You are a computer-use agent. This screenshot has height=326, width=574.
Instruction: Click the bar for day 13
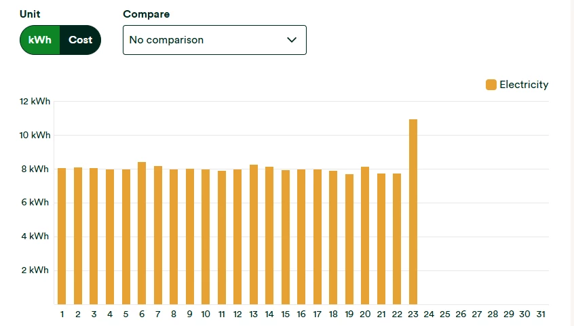254,235
